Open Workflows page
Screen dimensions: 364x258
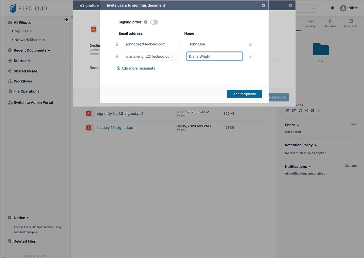click(23, 81)
